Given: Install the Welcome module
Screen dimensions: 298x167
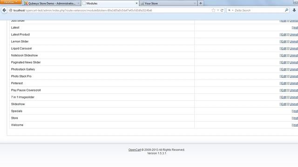Looking at the screenshot, I should [x=296, y=125].
